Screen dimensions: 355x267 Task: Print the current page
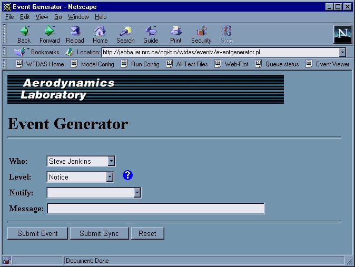click(x=176, y=34)
